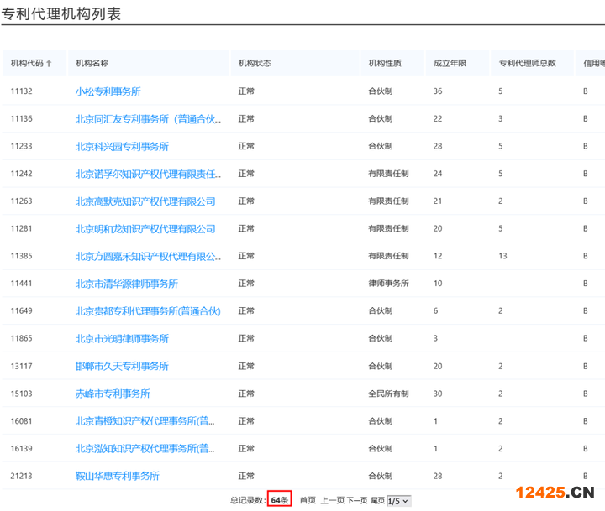
Task: Jump to 尾页 of the list
Action: [x=377, y=501]
